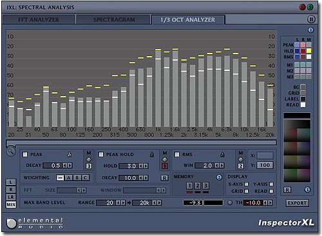Enable the PEAK display checkbox

coord(25,154)
